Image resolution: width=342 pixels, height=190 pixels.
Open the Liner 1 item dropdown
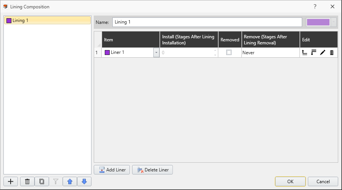tap(156, 52)
